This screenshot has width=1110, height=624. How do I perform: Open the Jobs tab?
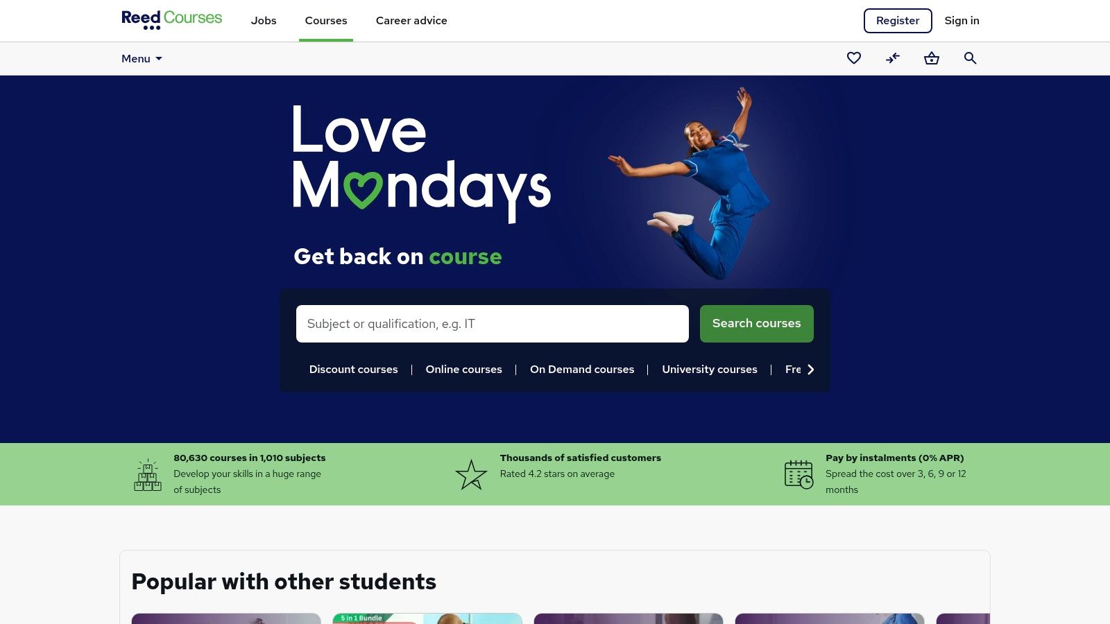[x=264, y=21]
